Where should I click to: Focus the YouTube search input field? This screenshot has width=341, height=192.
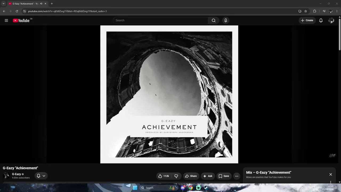coord(161,21)
